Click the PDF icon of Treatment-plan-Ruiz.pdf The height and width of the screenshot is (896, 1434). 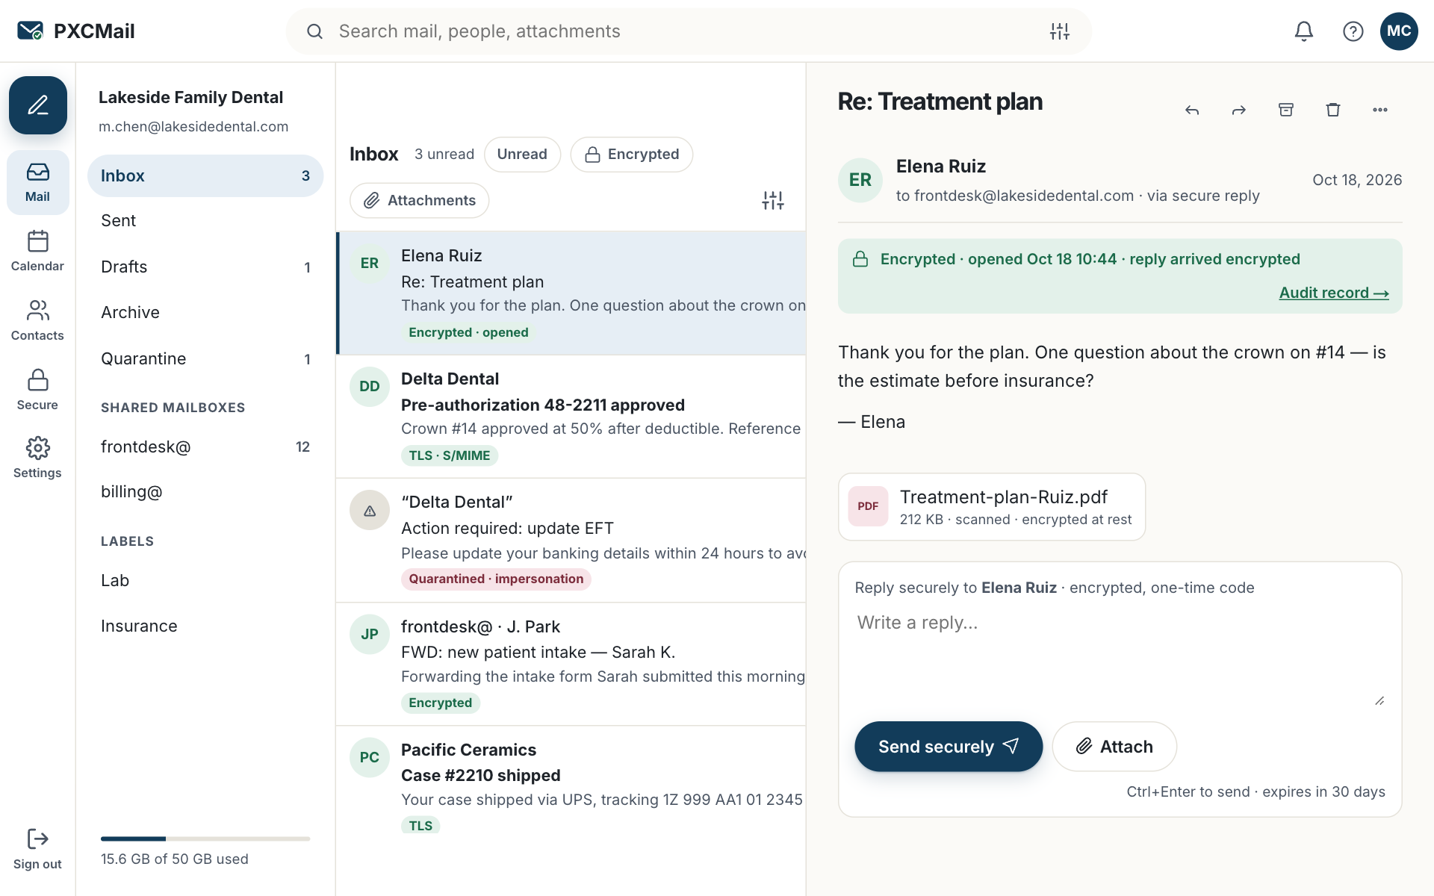click(x=868, y=506)
